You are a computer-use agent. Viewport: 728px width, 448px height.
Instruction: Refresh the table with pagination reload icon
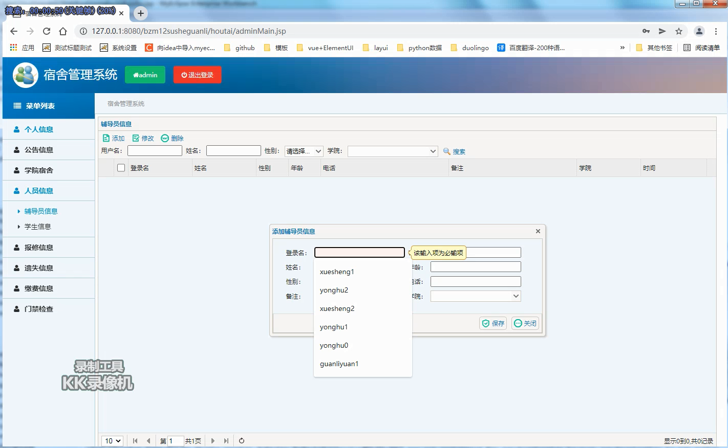pyautogui.click(x=242, y=441)
